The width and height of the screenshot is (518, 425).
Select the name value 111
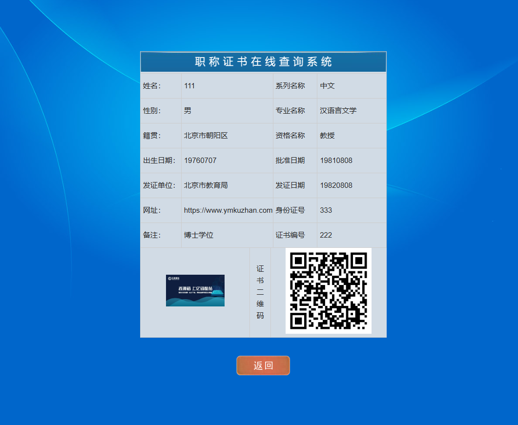tap(190, 86)
